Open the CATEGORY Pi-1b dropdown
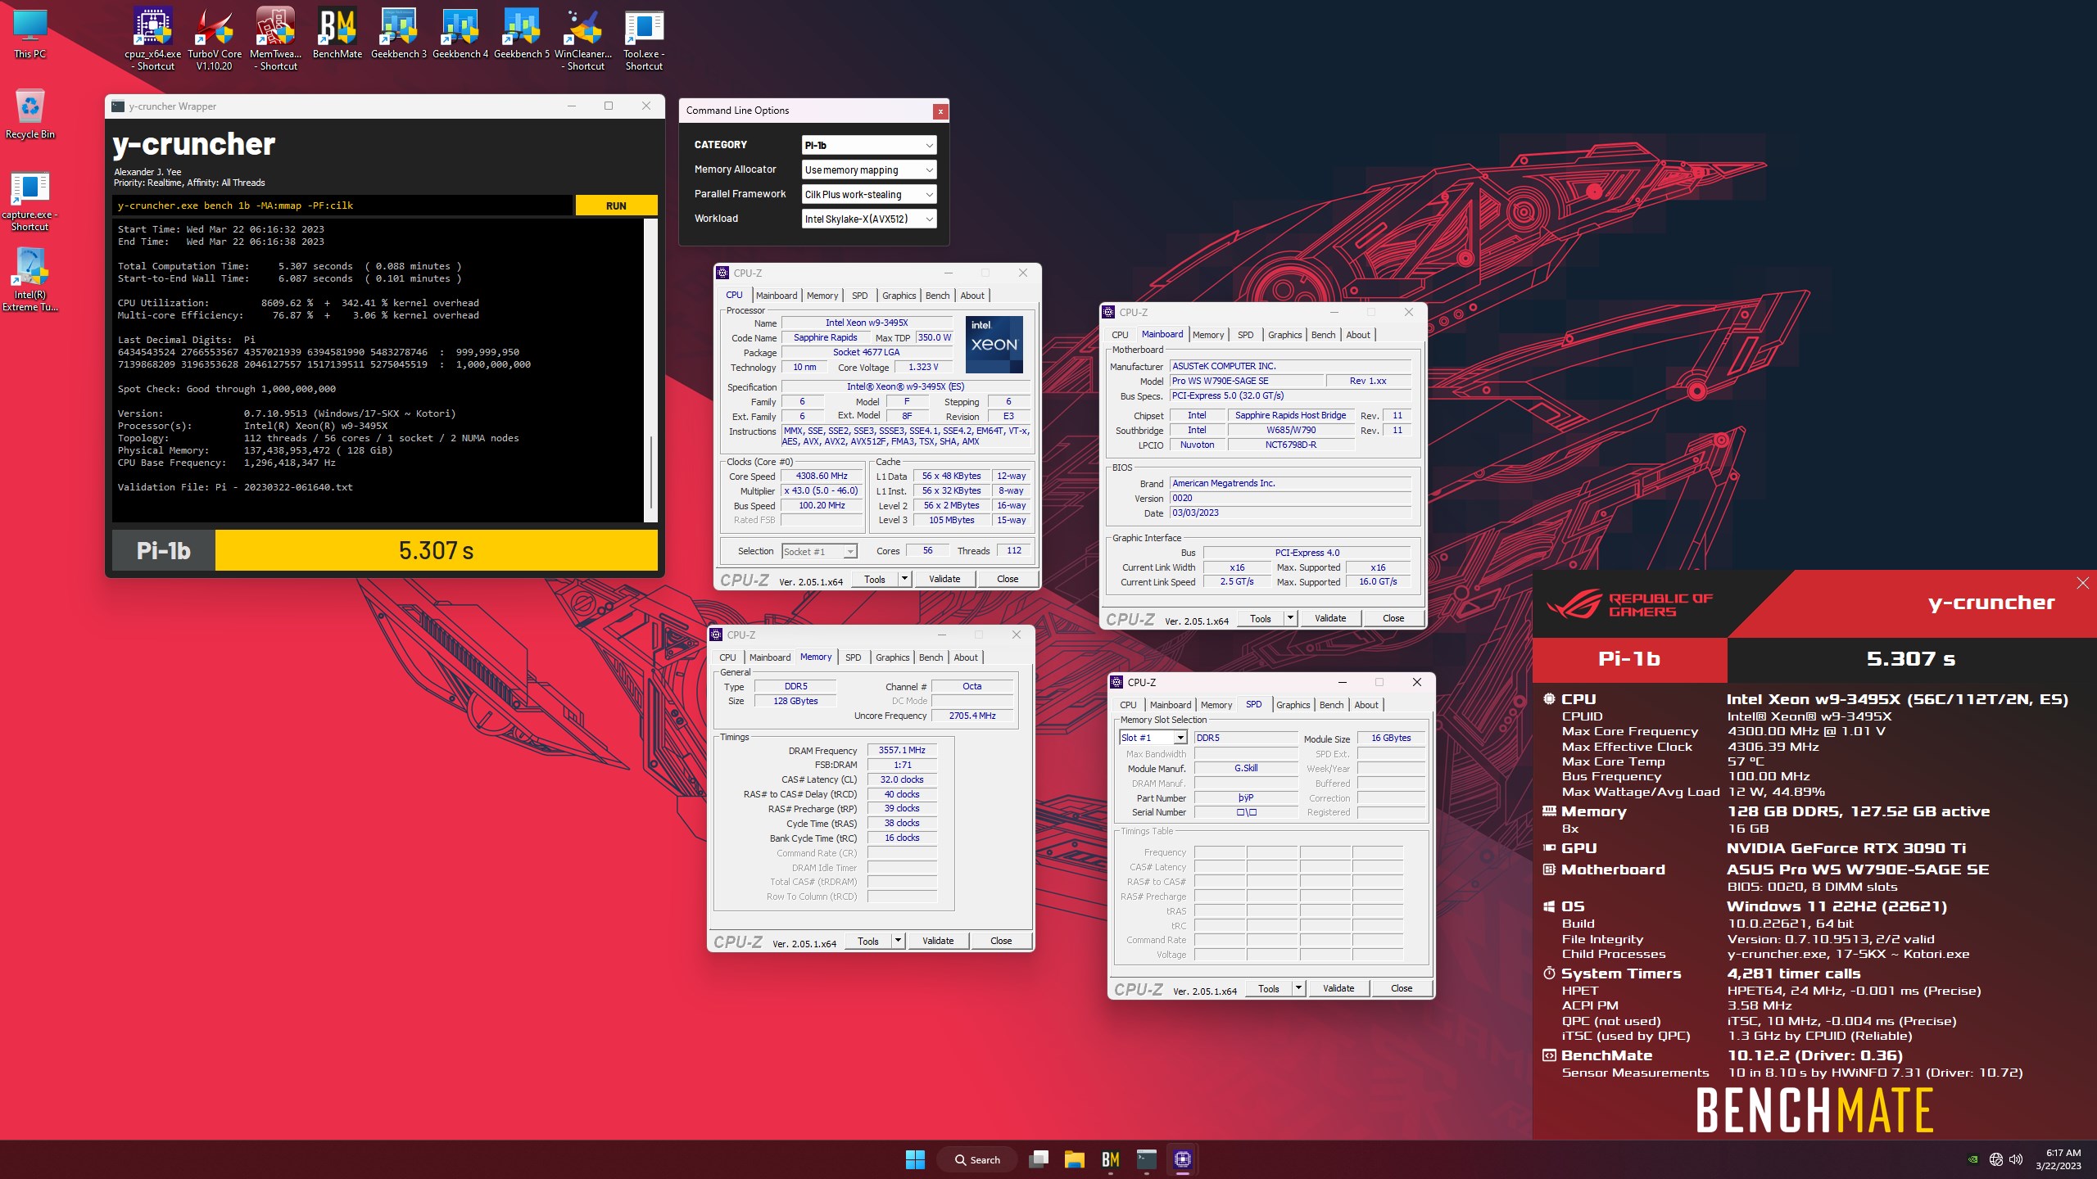 [x=869, y=145]
